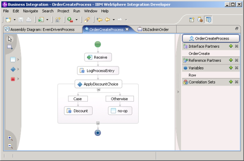
Task: Select the arrow selection tool in palette
Action: click(x=10, y=39)
